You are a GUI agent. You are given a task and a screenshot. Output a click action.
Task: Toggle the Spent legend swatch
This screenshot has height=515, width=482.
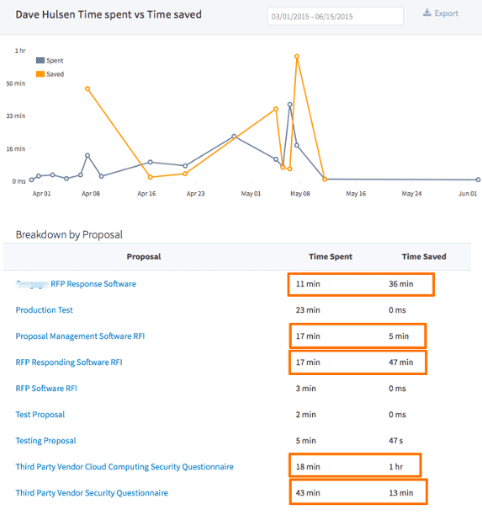click(x=40, y=61)
